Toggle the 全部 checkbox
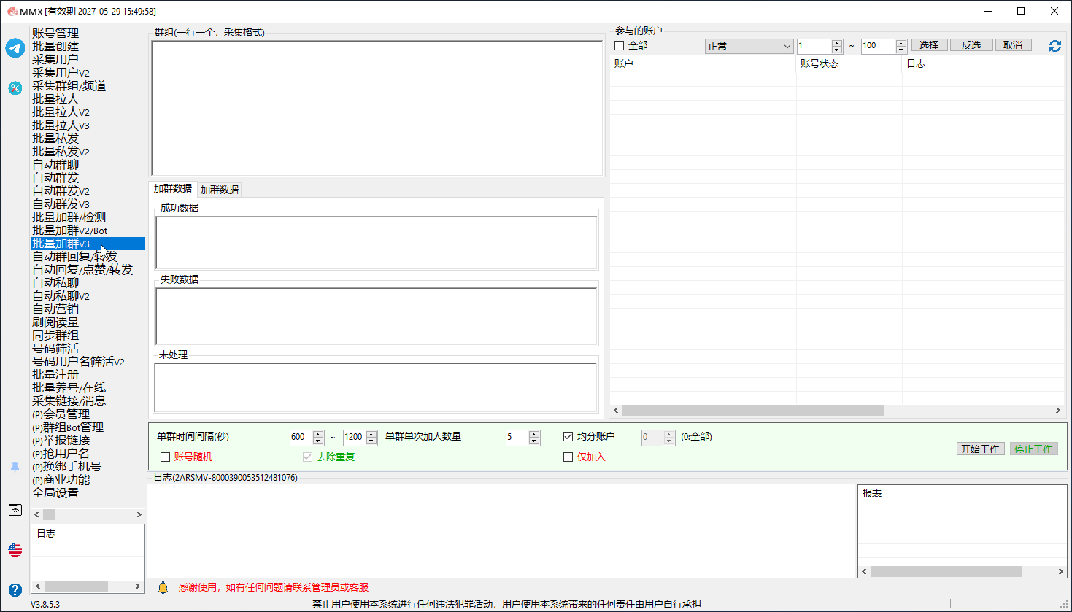 tap(620, 46)
